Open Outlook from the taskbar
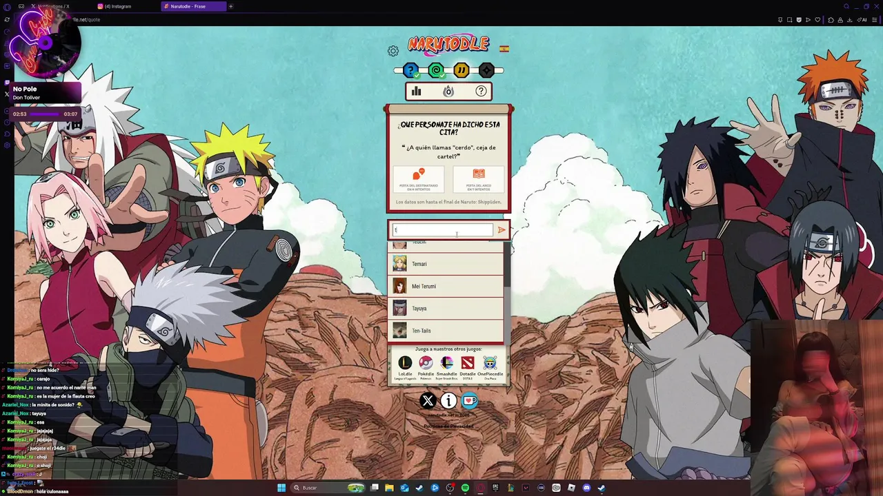883x496 pixels. tap(404, 488)
